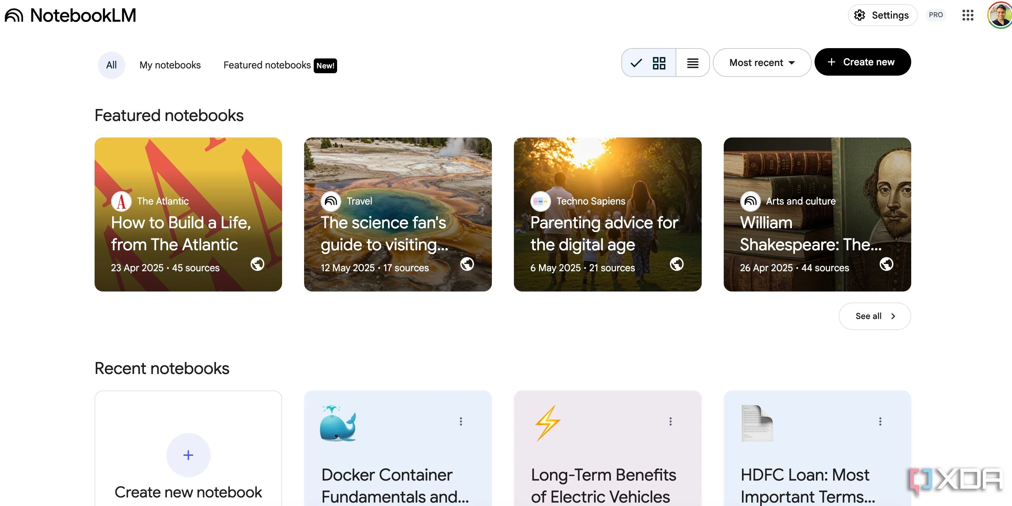Click the PRO badge
The image size is (1012, 506).
(x=936, y=15)
